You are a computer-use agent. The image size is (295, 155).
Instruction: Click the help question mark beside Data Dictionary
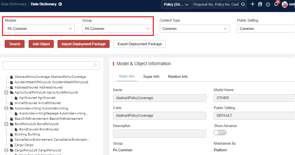(x=60, y=4)
